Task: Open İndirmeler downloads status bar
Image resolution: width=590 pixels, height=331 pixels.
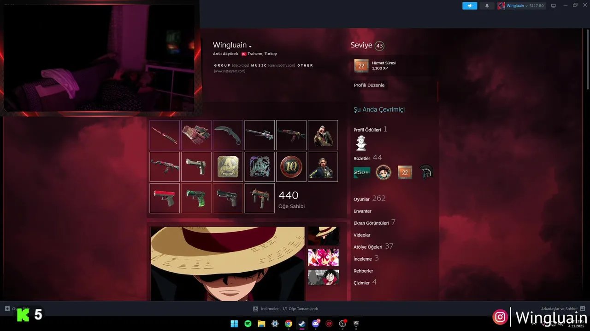Action: click(x=285, y=309)
